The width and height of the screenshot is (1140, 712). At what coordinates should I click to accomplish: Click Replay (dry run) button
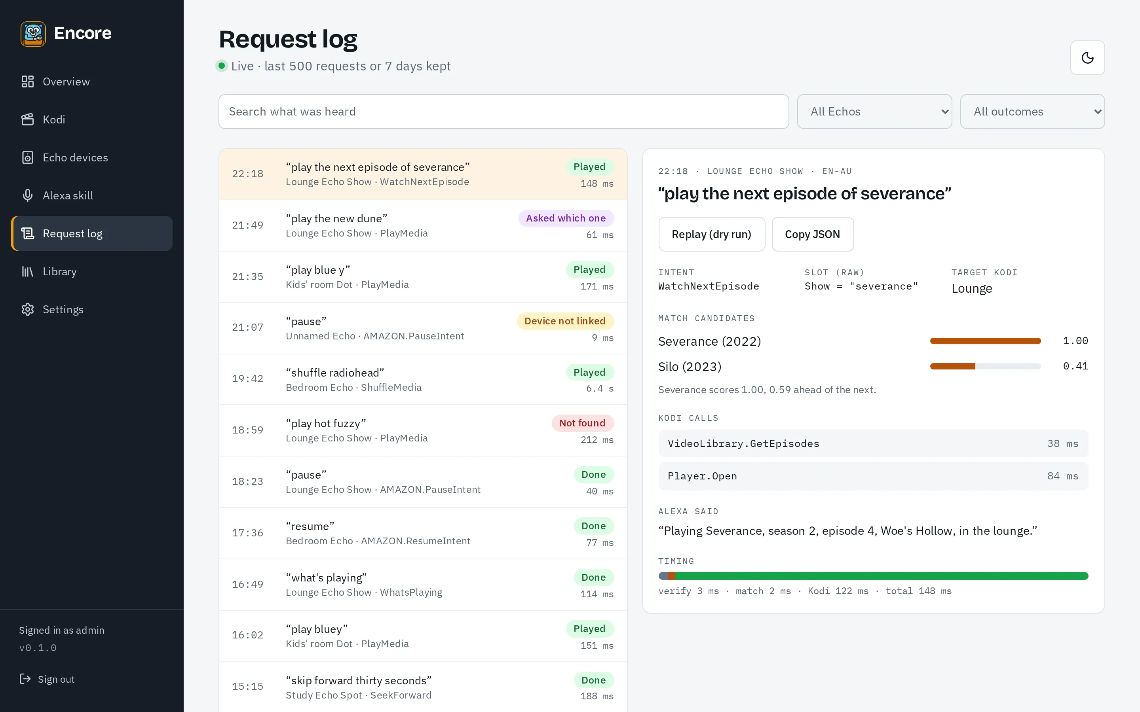(711, 234)
